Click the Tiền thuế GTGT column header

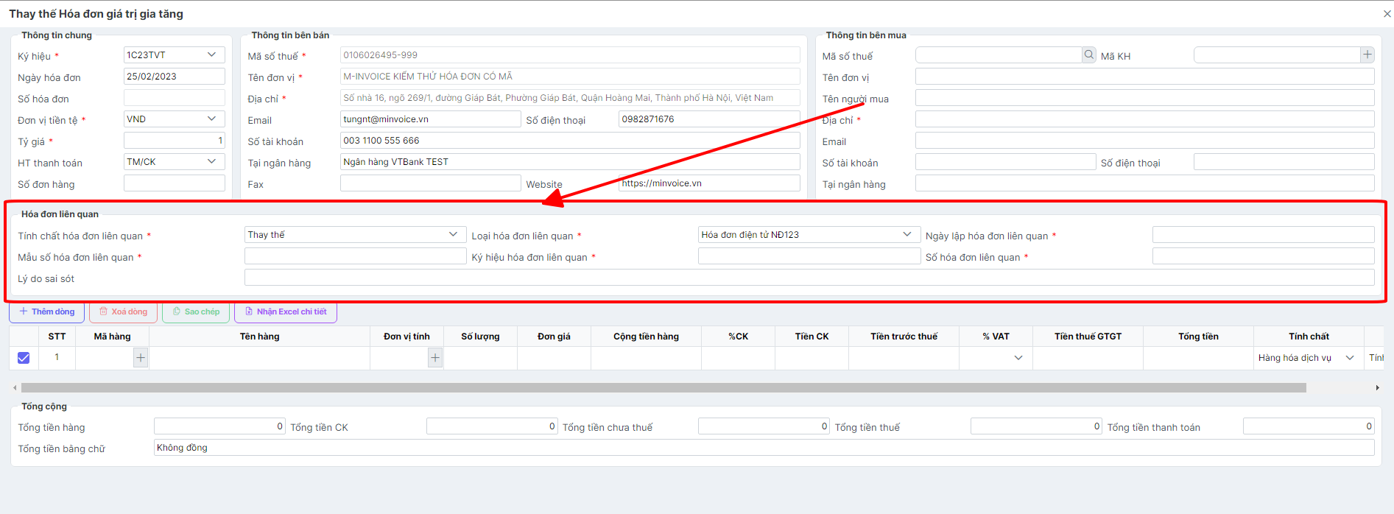(x=1088, y=337)
